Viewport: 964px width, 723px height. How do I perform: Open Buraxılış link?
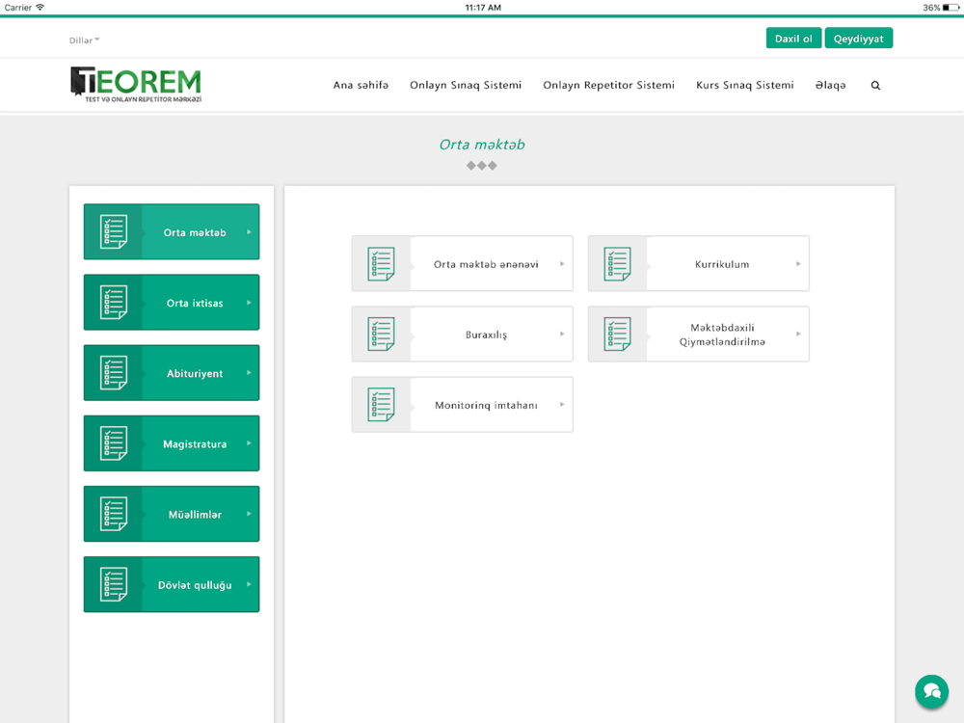(486, 335)
